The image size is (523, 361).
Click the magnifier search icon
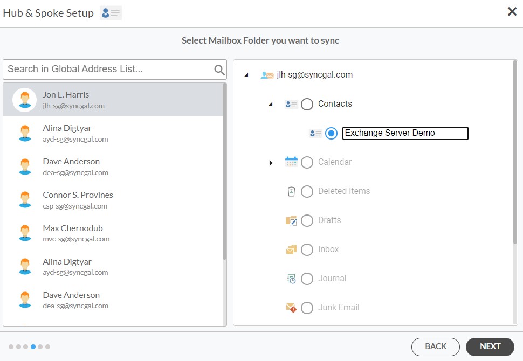[x=219, y=70]
